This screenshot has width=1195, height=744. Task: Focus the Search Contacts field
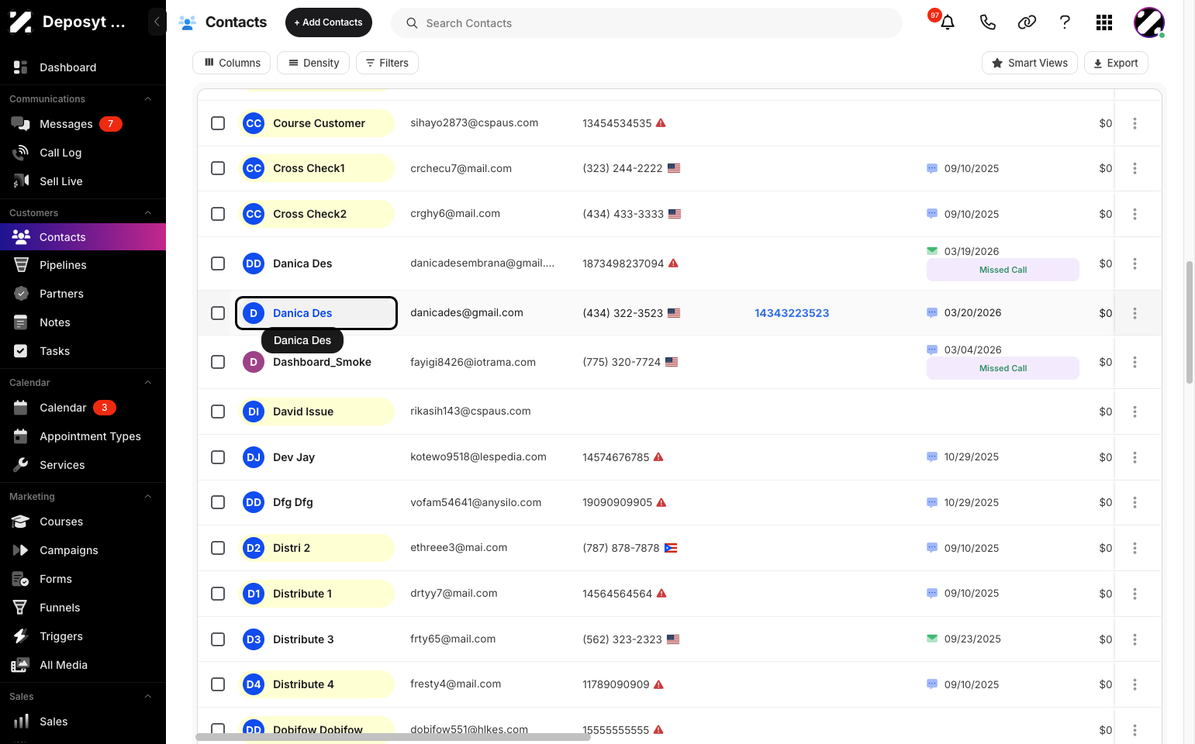647,22
